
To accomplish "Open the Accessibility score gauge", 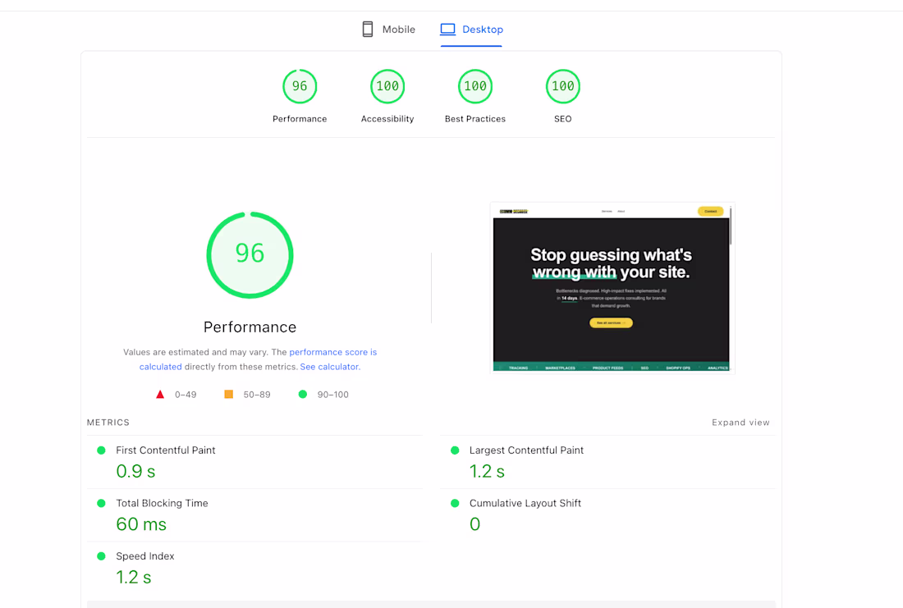I will pos(387,86).
